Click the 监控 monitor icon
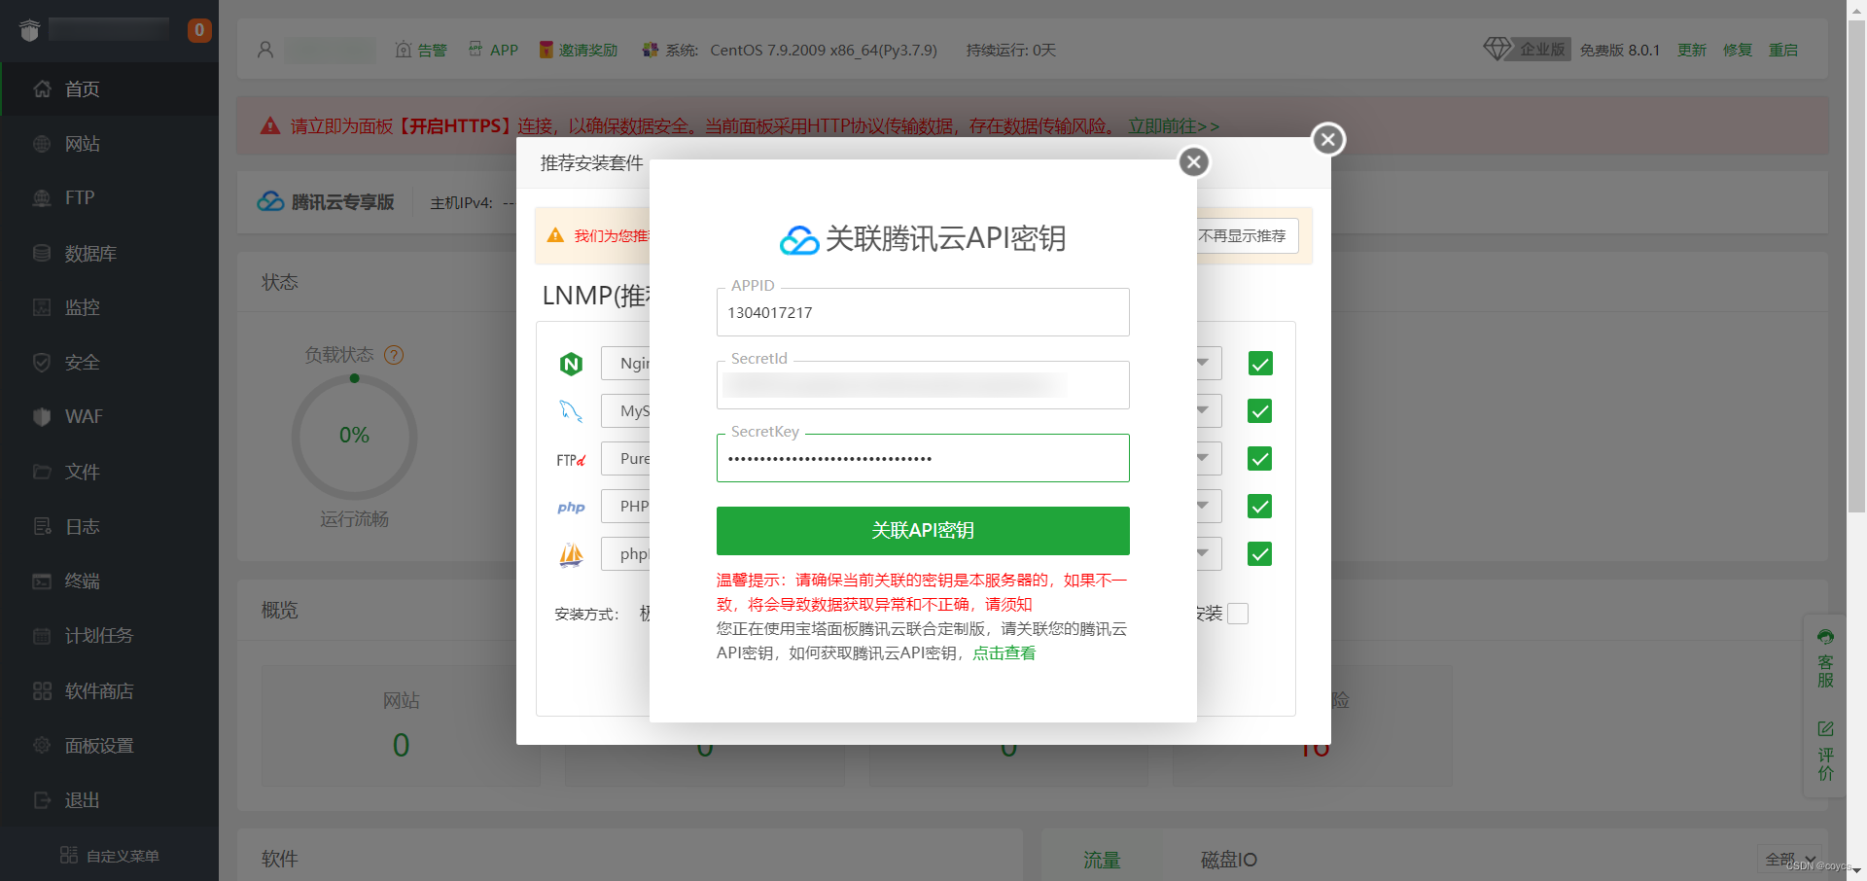The height and width of the screenshot is (881, 1867). tap(42, 307)
